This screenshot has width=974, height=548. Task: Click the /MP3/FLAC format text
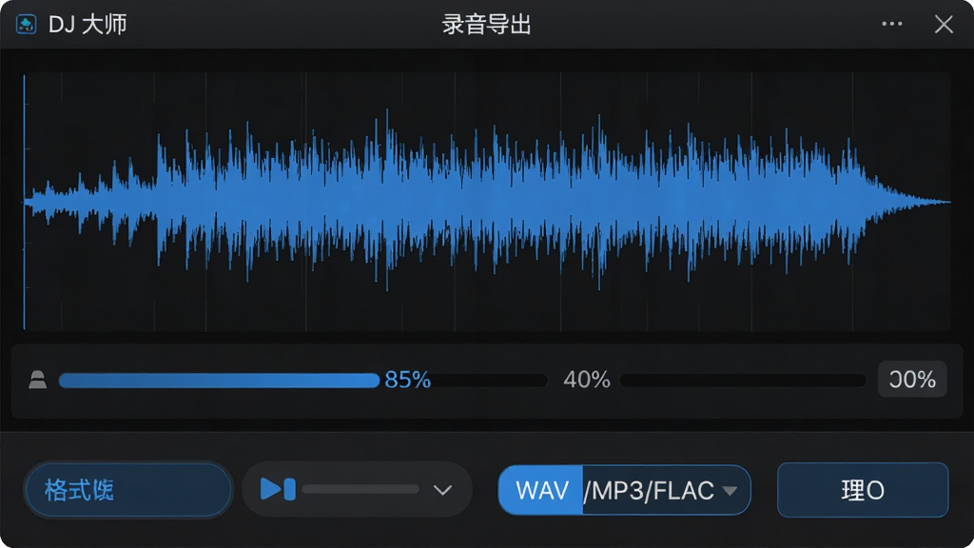649,491
